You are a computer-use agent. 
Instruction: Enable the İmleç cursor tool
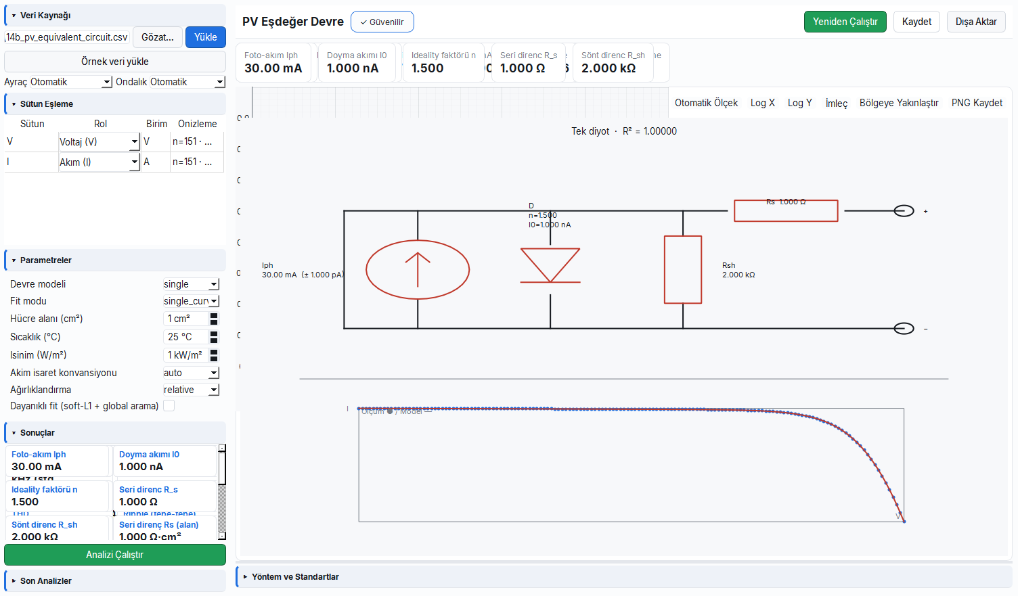[836, 103]
